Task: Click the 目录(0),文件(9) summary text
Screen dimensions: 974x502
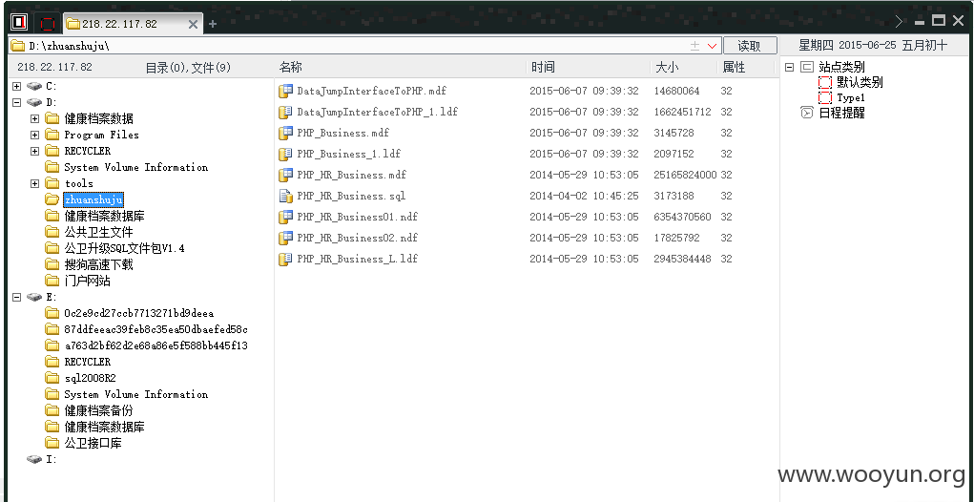Action: [188, 68]
